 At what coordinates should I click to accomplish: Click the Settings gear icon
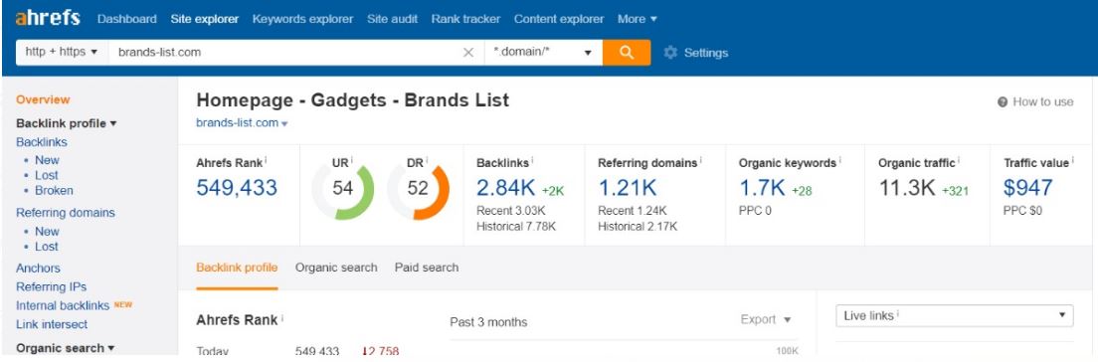(x=670, y=53)
